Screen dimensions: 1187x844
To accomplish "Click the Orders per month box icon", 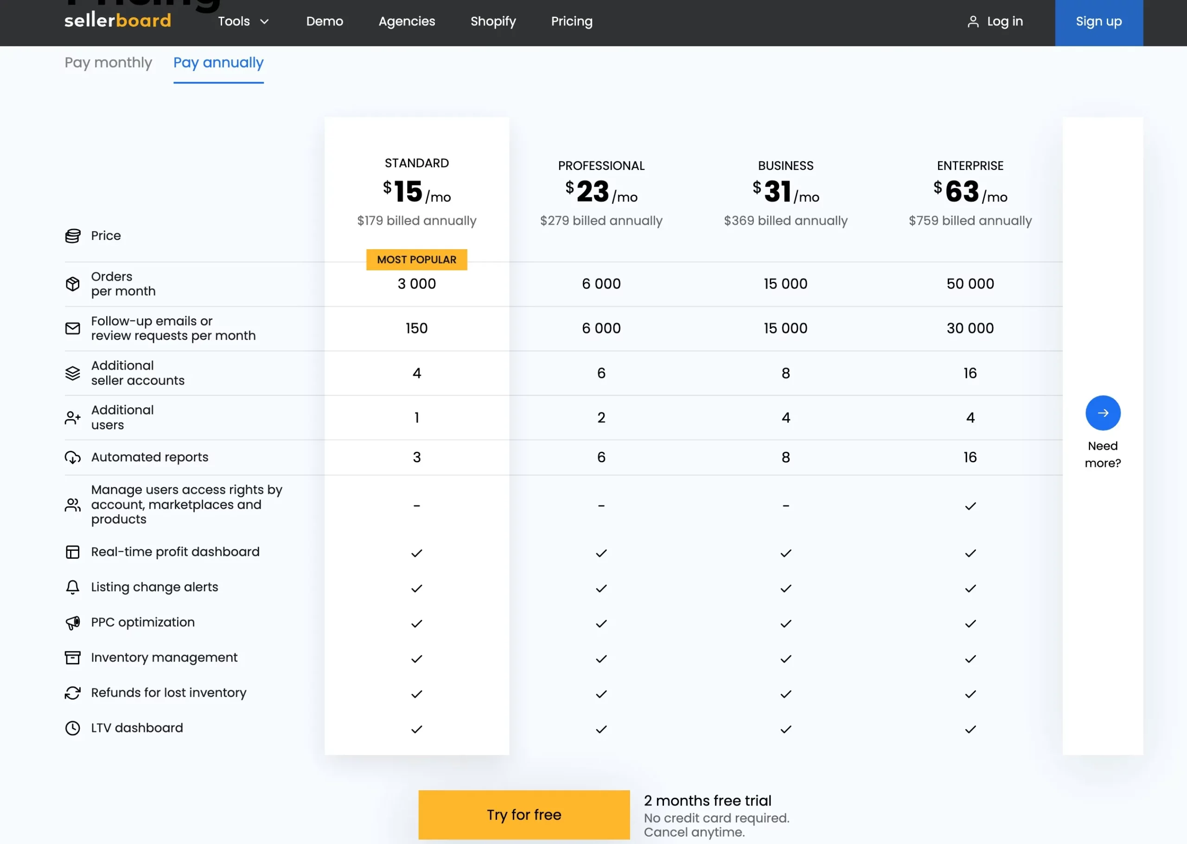I will point(73,284).
